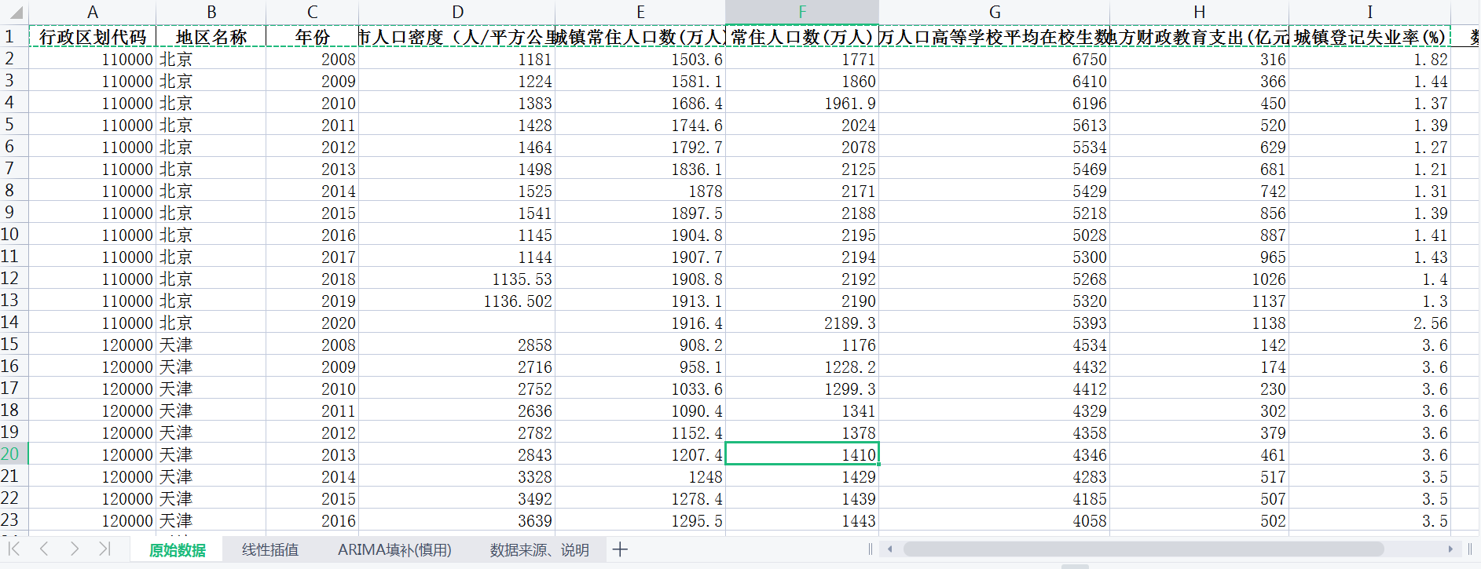This screenshot has width=1481, height=569.
Task: Select column H header
Action: click(x=1200, y=13)
